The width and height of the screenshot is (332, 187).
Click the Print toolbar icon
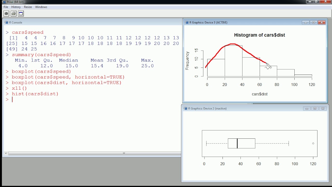pos(13,14)
